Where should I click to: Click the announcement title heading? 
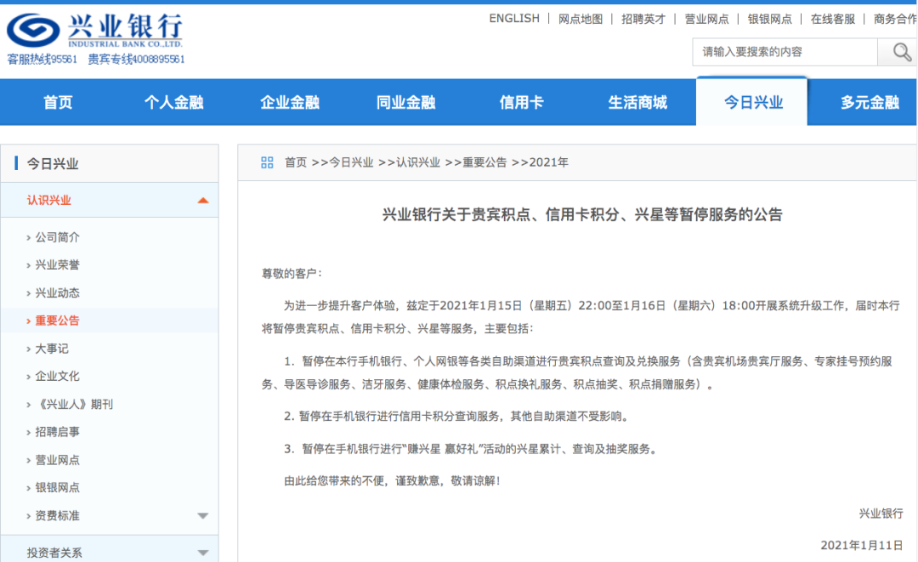coord(582,215)
